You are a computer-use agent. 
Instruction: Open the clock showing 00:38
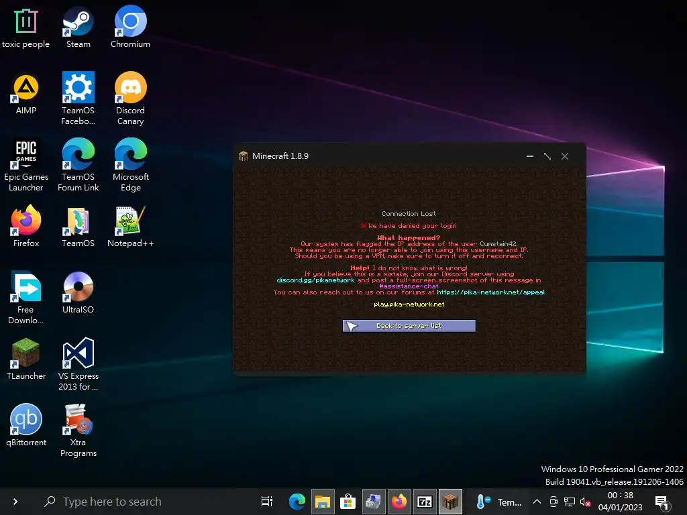[620, 502]
